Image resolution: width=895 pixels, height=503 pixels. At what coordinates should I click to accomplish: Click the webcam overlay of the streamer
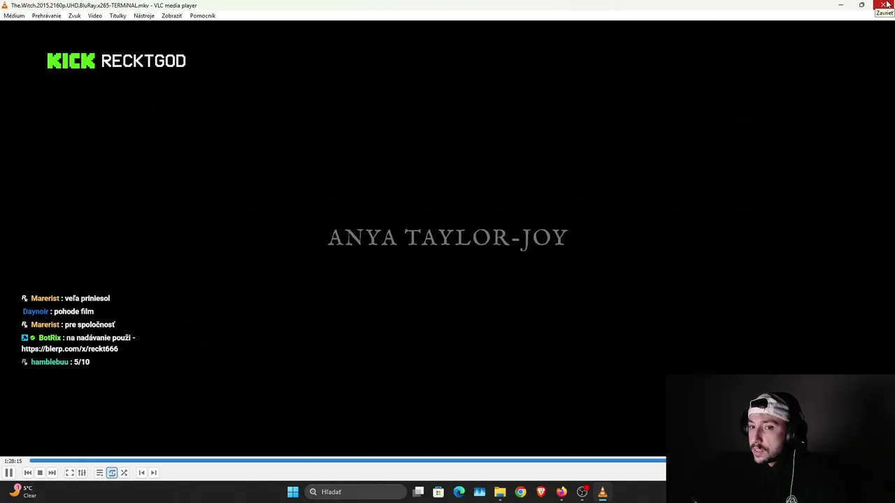point(780,439)
